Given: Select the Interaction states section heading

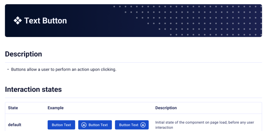Looking at the screenshot, I should (33, 90).
